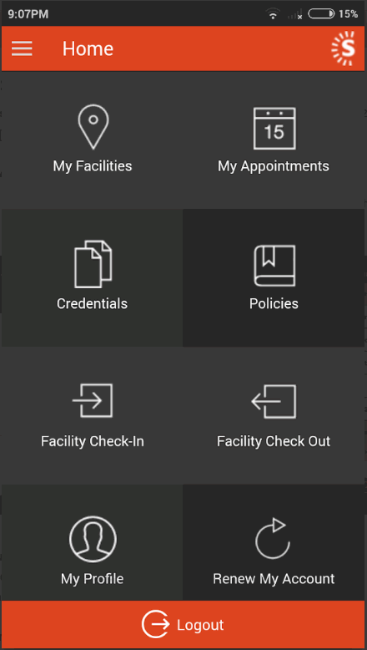
Task: Click the sunburst S logo in header
Action: click(x=344, y=48)
